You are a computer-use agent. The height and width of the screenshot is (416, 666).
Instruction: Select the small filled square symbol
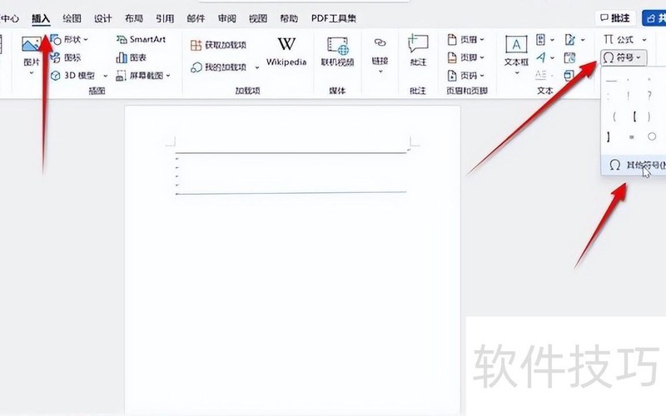(632, 137)
